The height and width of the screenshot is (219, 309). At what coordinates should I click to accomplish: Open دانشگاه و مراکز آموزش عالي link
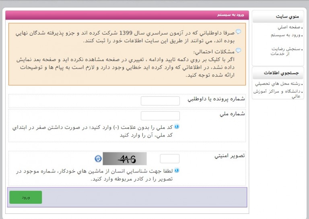[278, 93]
